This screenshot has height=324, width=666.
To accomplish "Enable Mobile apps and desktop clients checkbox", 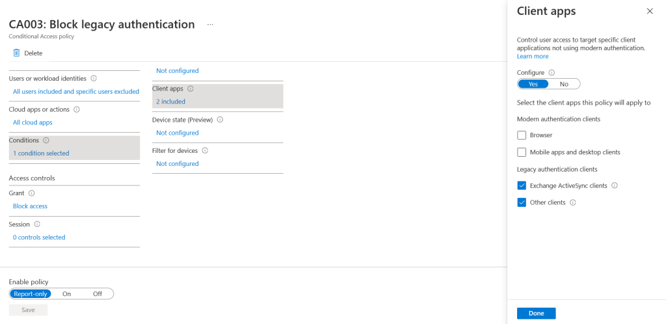I will pyautogui.click(x=522, y=152).
